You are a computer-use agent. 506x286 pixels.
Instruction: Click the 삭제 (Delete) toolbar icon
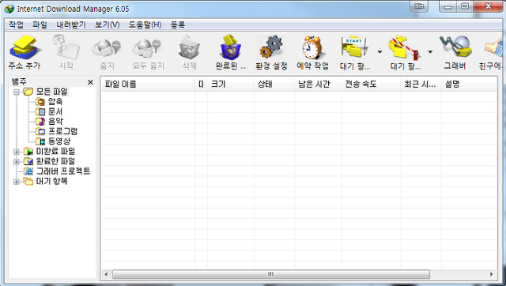click(190, 48)
